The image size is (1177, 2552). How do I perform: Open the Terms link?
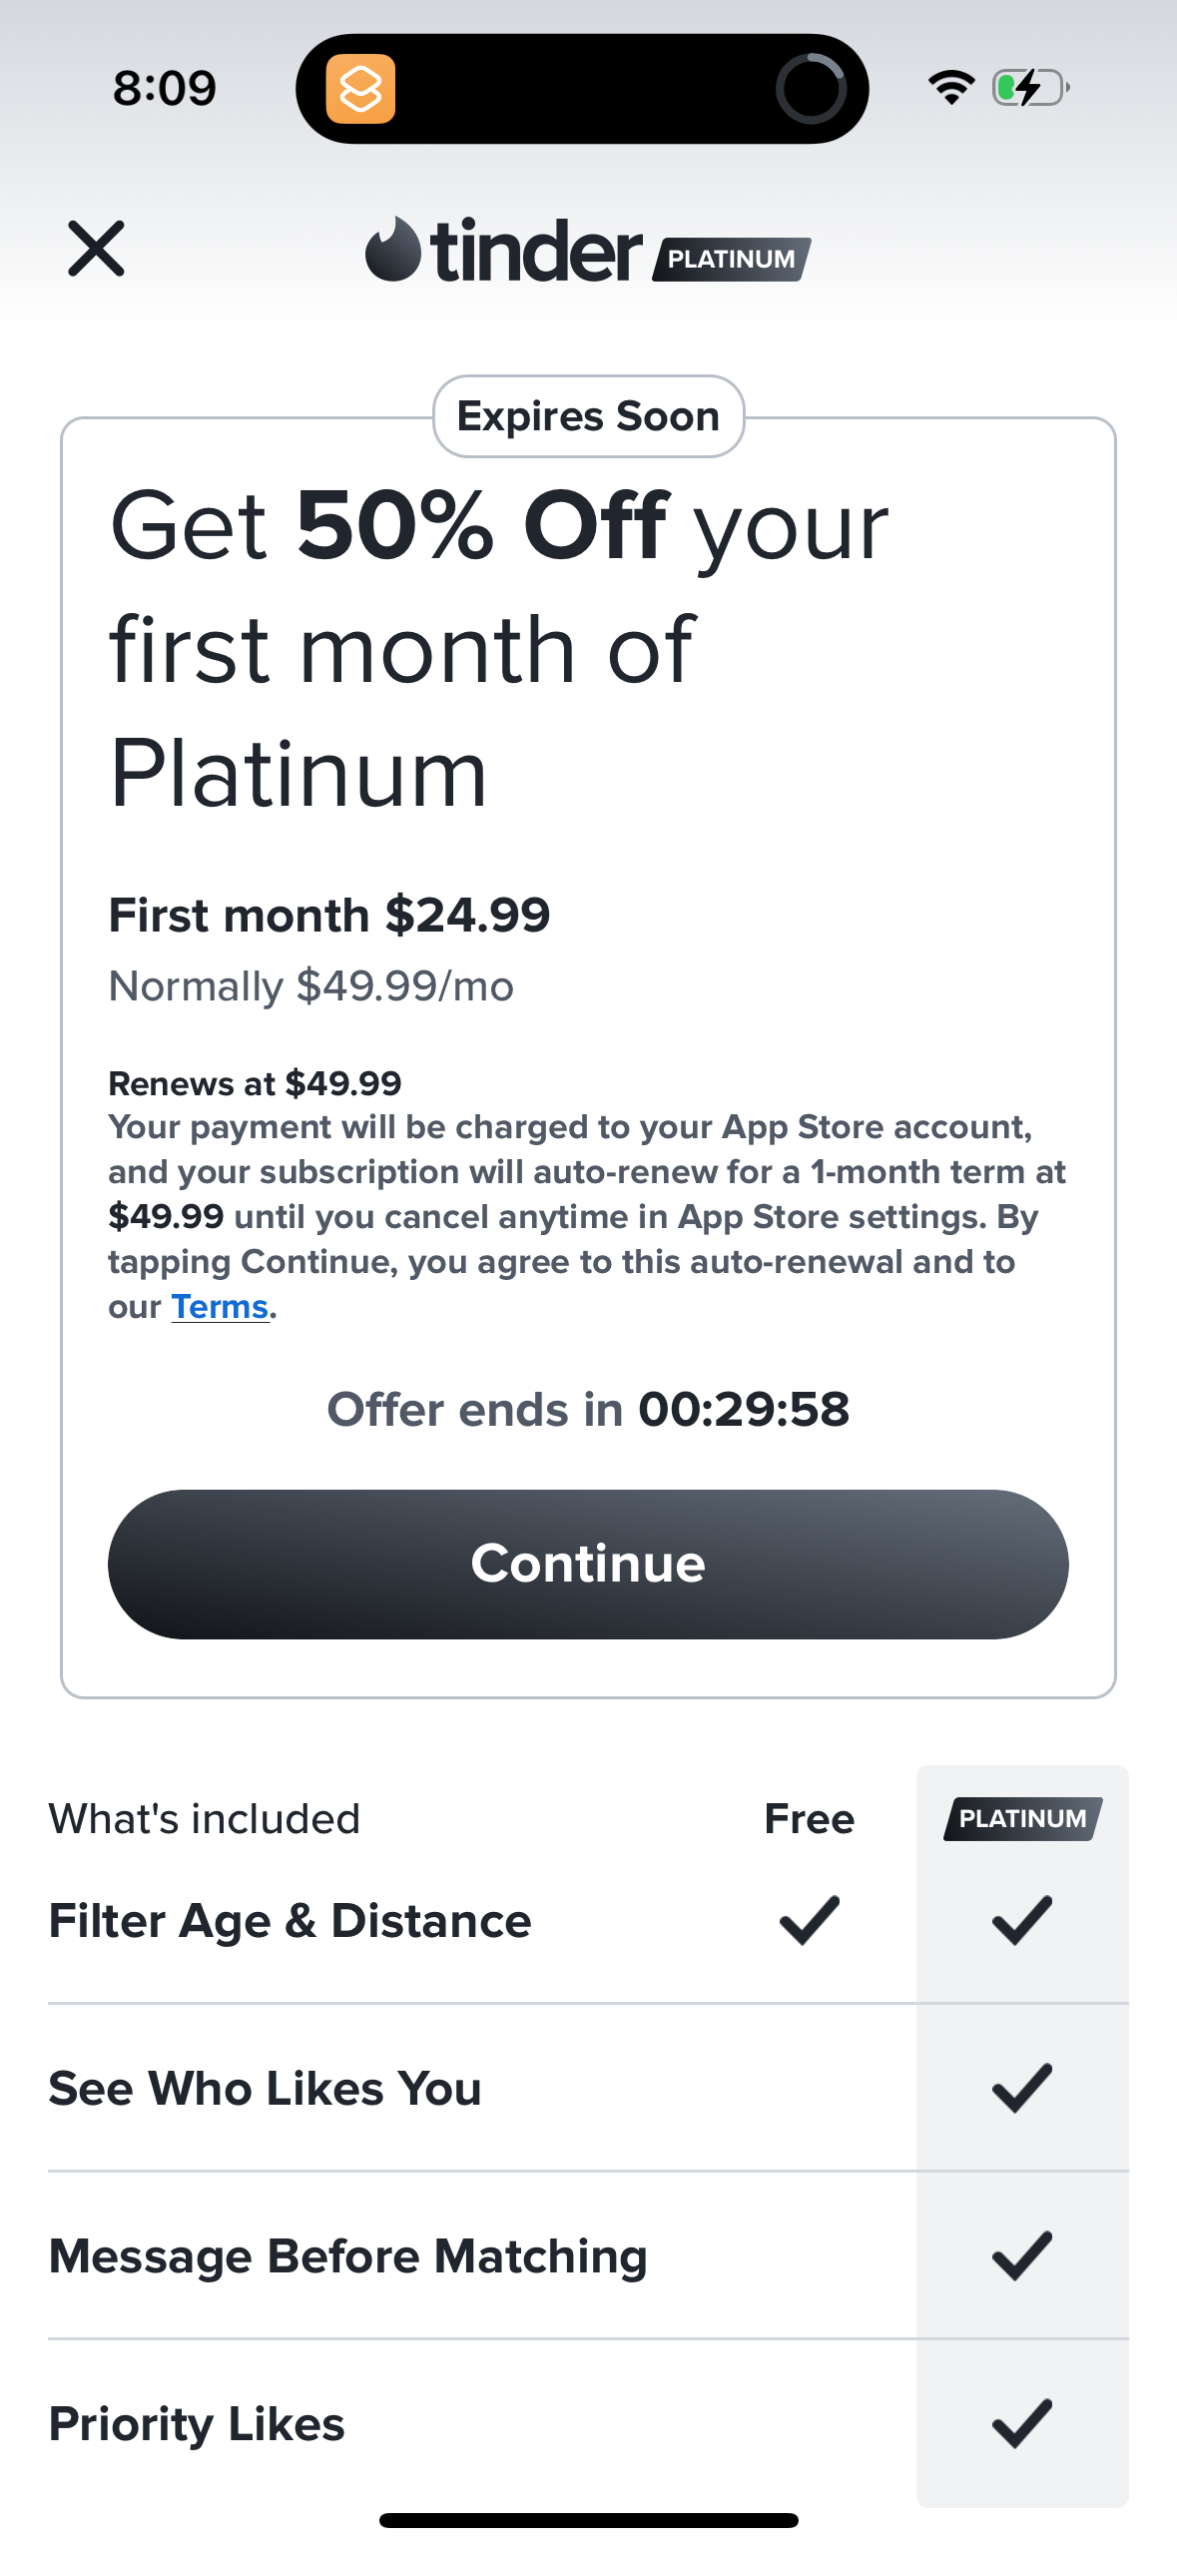tap(220, 1307)
